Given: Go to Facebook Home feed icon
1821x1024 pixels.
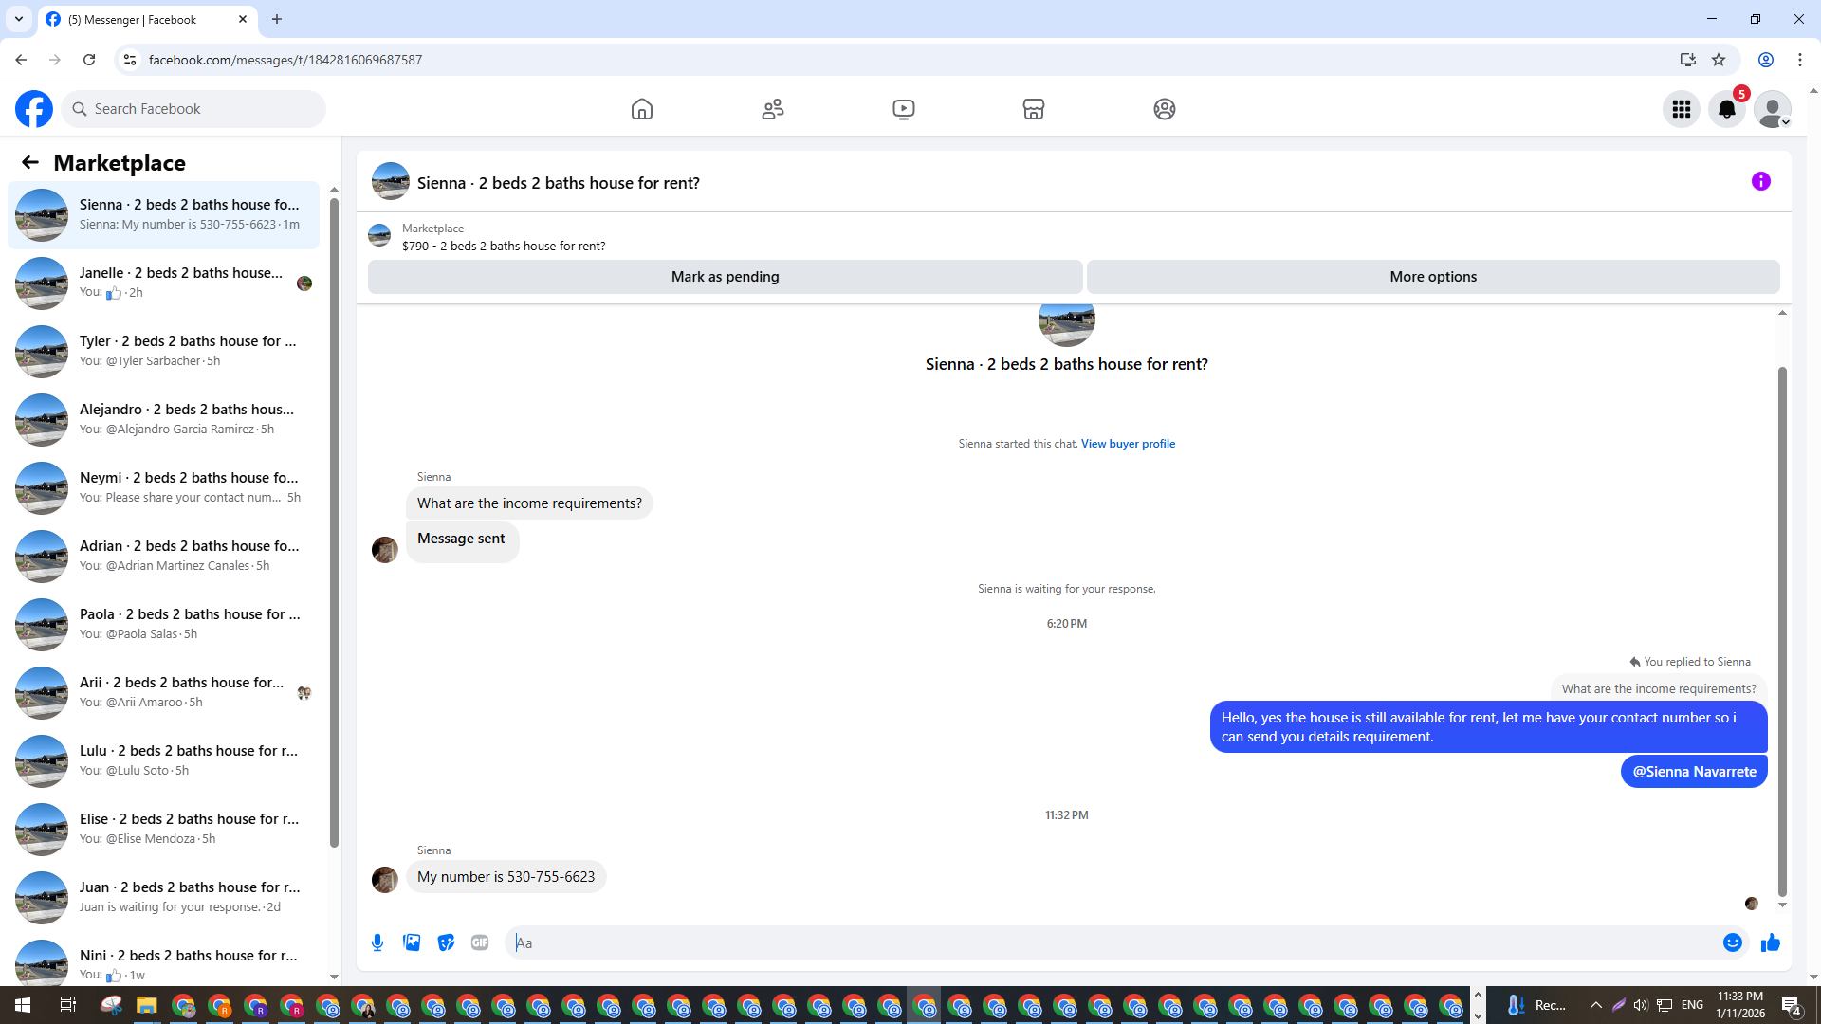Looking at the screenshot, I should (642, 109).
